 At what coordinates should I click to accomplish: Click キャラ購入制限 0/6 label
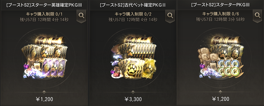click(220, 14)
